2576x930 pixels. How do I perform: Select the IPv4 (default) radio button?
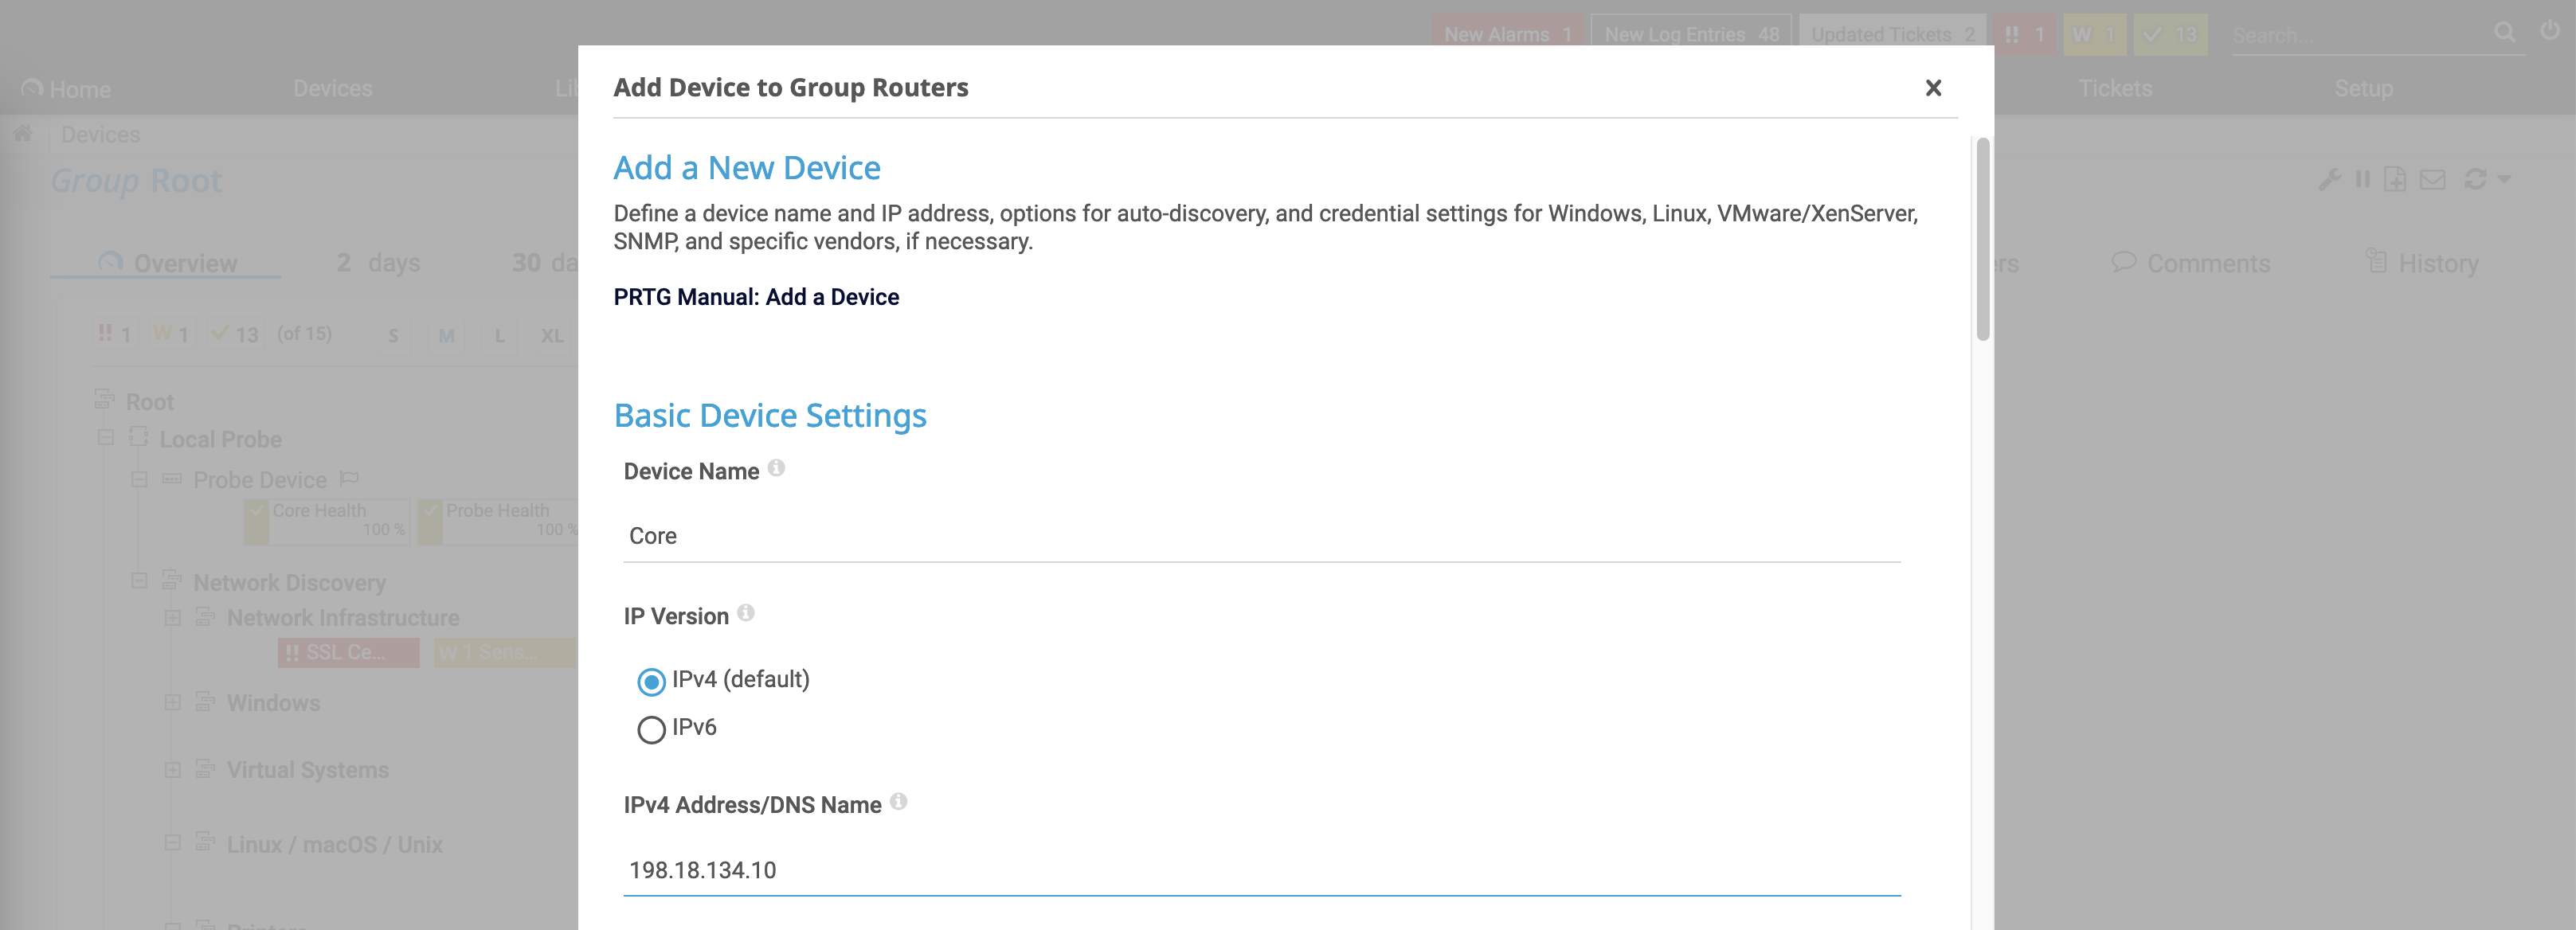coord(651,682)
